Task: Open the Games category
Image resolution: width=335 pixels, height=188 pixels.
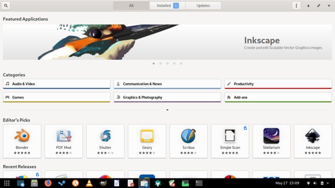Action: pos(57,97)
